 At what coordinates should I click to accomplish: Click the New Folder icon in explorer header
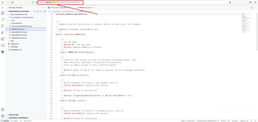click(x=38, y=11)
